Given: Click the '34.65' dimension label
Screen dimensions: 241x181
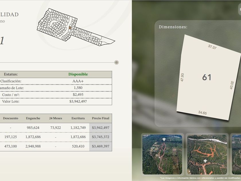Looking at the screenshot, I should pos(203,113).
